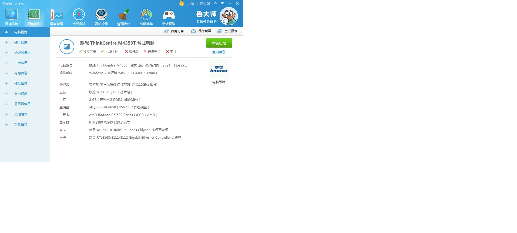
Task: Click the skin/theme icon in title bar
Action: (216, 4)
